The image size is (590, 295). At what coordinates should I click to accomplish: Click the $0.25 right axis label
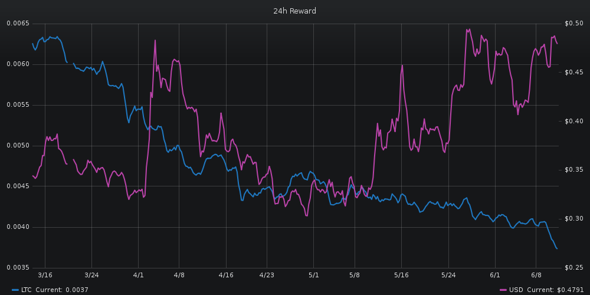coord(574,267)
